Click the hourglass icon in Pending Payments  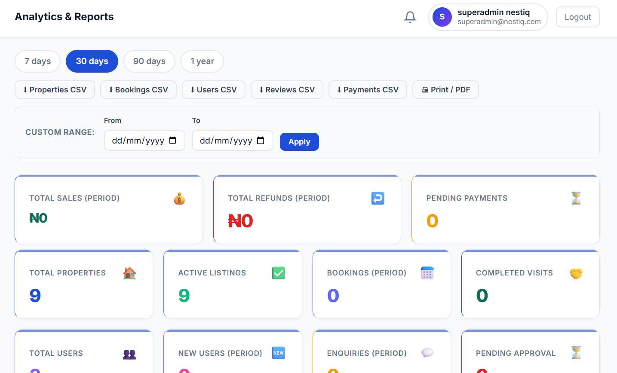(x=576, y=198)
